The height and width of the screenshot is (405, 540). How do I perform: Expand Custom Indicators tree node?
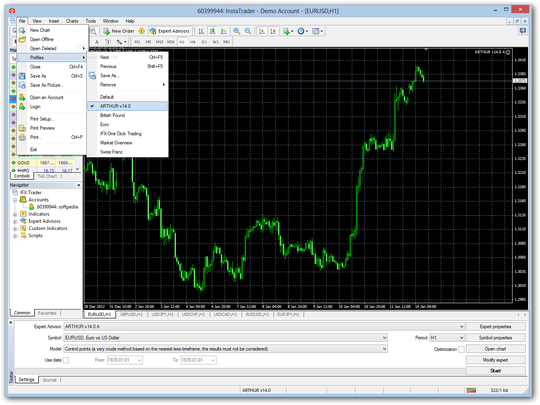pyautogui.click(x=15, y=229)
